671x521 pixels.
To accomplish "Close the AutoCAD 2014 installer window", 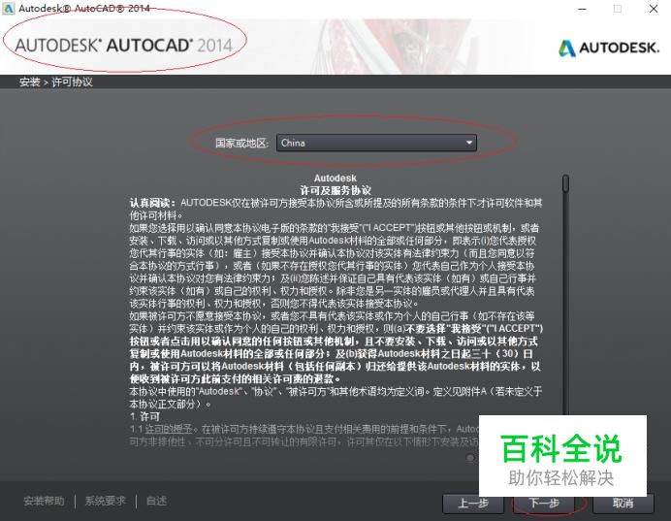I will [x=654, y=9].
